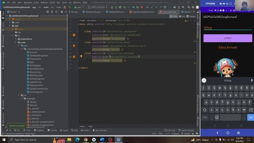Switch editor to Design view
The width and height of the screenshot is (254, 143).
[x=191, y=16]
